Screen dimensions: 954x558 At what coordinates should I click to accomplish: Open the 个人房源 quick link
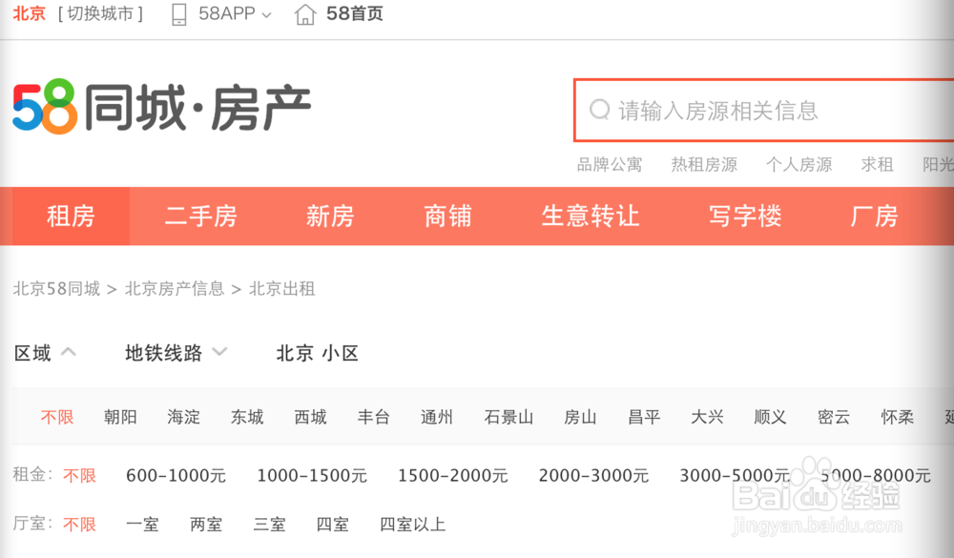pos(798,164)
